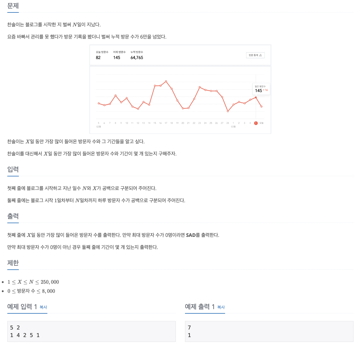Screen dimensions: 359x348
Task: Click inside the example output box
Action: tap(269, 331)
